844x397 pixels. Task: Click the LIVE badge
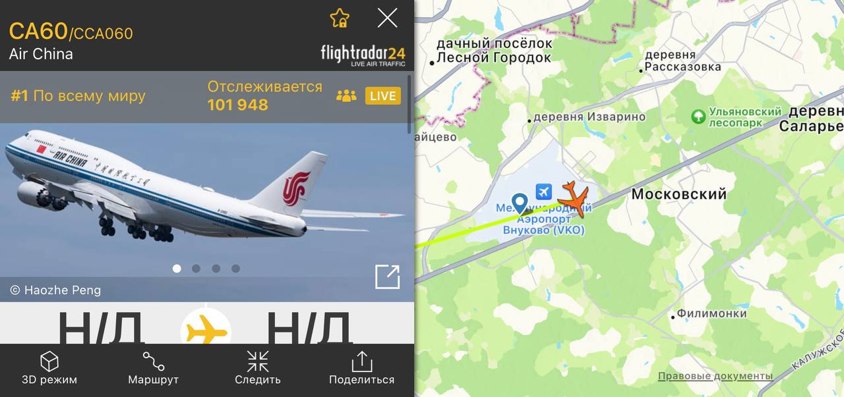(x=382, y=96)
